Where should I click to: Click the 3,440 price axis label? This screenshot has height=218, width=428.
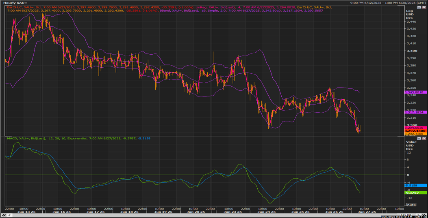(x=411, y=21)
